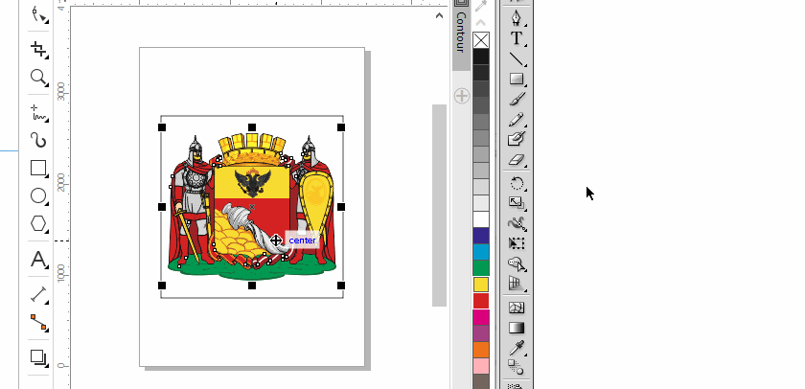Select the Shape tool in left toolbox
The image size is (805, 389).
pyautogui.click(x=38, y=14)
